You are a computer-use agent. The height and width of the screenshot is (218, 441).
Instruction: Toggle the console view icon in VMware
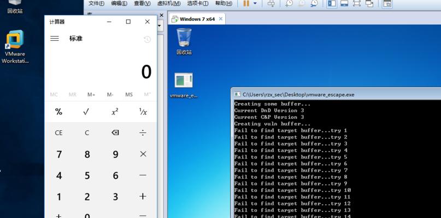coord(387,3)
